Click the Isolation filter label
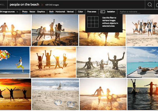Screen dimensions: 158x111 pyautogui.click(x=111, y=12)
